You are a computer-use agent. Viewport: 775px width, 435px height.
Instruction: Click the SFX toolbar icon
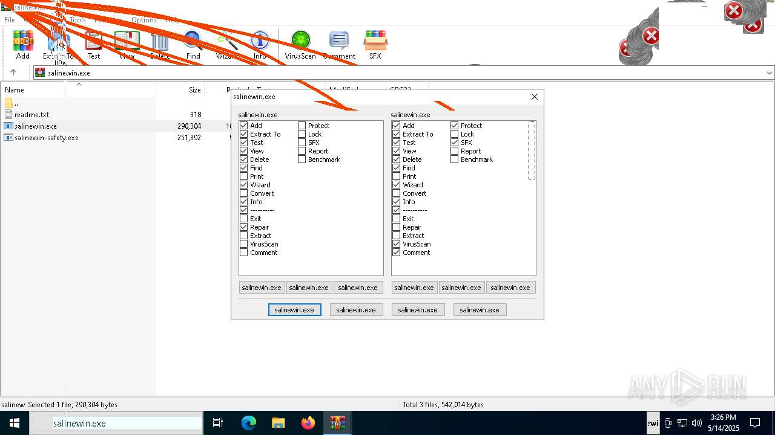[375, 45]
